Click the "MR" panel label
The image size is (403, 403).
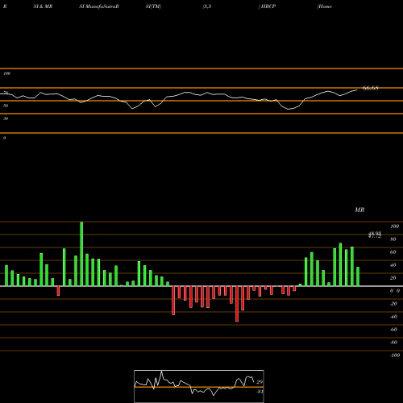click(x=359, y=210)
